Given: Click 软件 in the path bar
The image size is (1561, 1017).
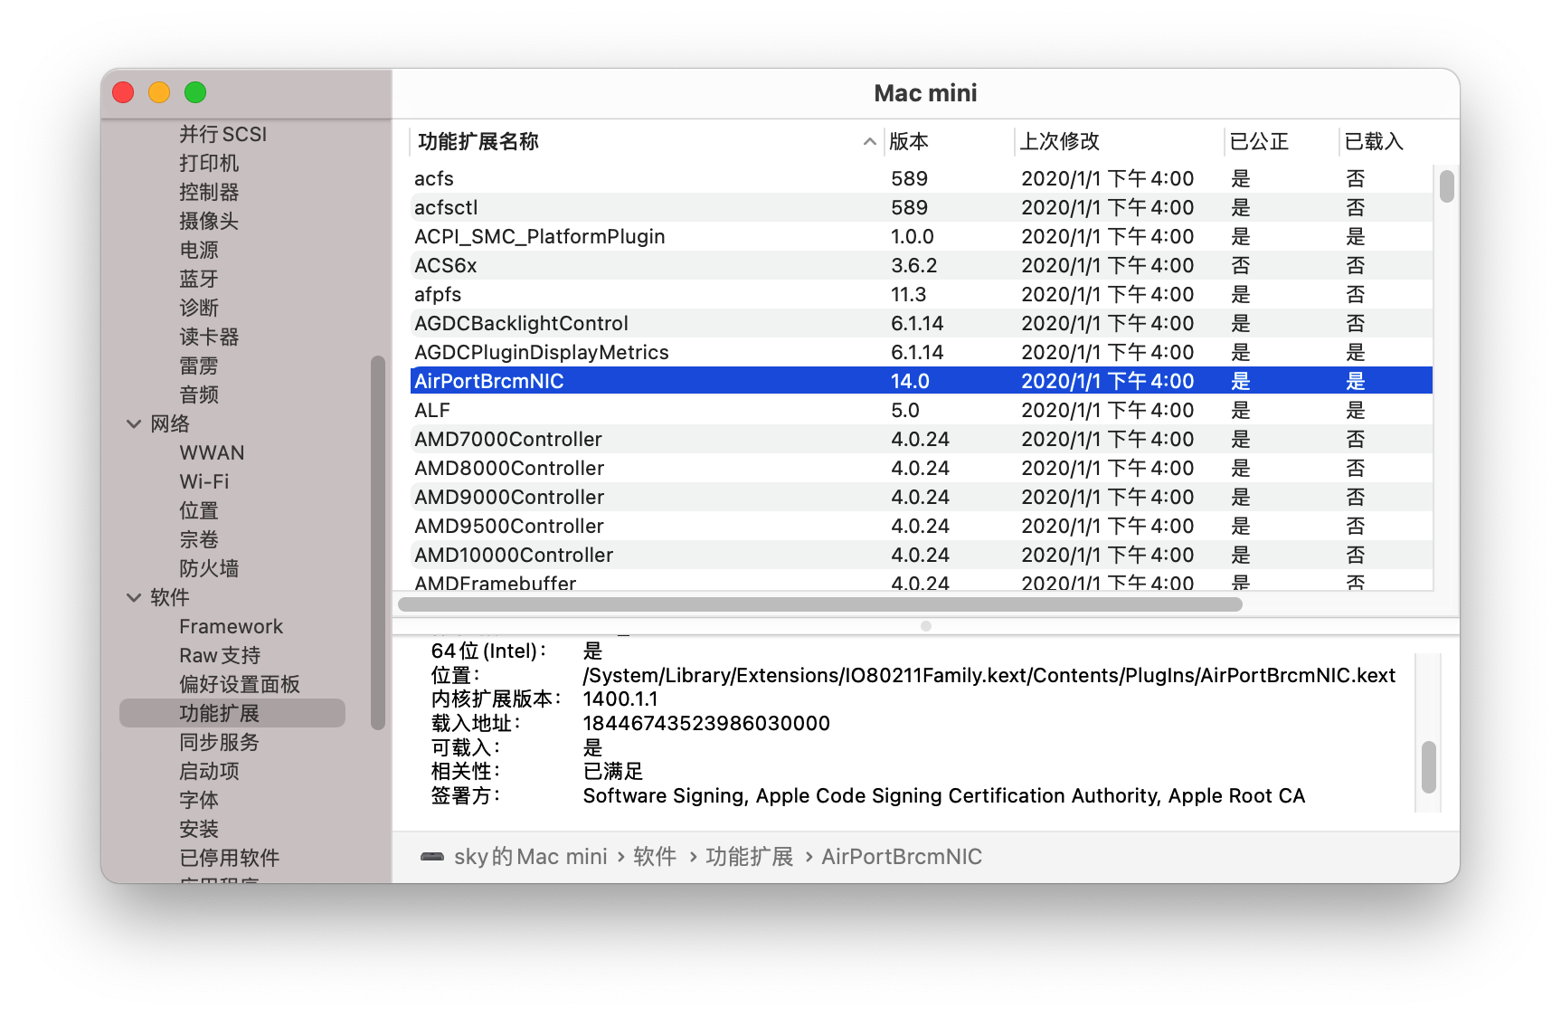Looking at the screenshot, I should [x=655, y=857].
